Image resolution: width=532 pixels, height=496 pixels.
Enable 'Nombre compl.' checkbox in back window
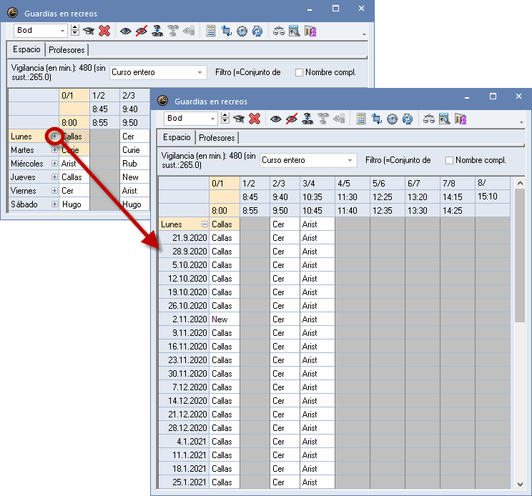click(x=299, y=73)
